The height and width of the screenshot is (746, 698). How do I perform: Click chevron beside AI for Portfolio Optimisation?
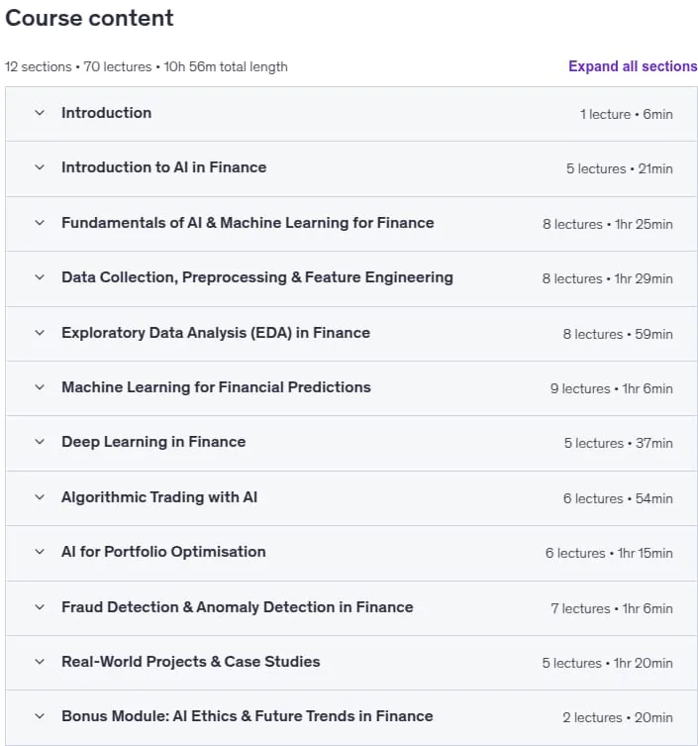(40, 552)
